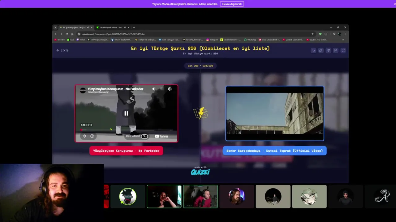Image resolution: width=396 pixels, height=222 pixels.
Task: Click the YouTube logo in the player
Action: point(161,136)
